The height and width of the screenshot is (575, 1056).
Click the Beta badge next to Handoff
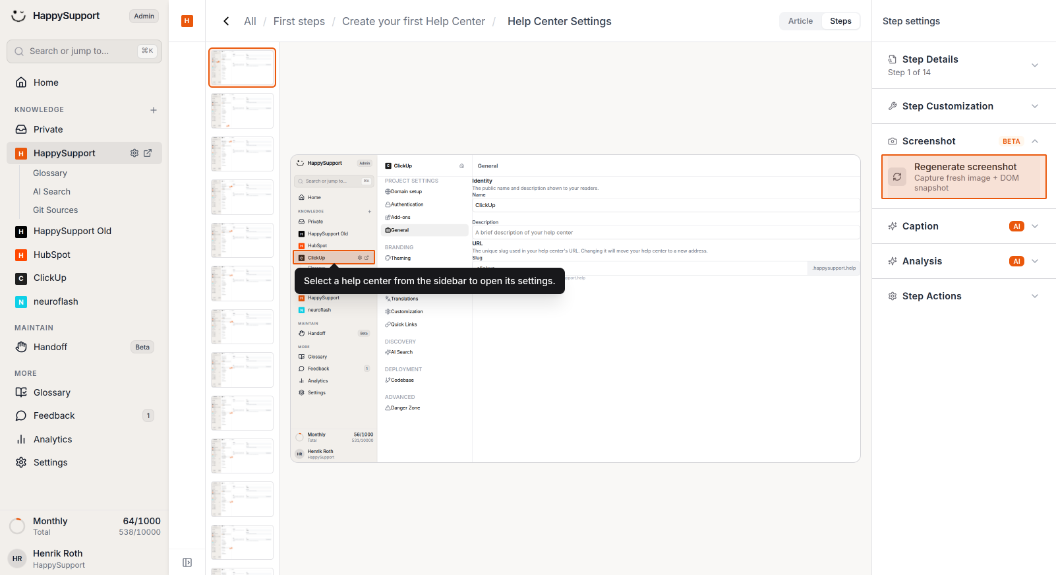(x=142, y=347)
